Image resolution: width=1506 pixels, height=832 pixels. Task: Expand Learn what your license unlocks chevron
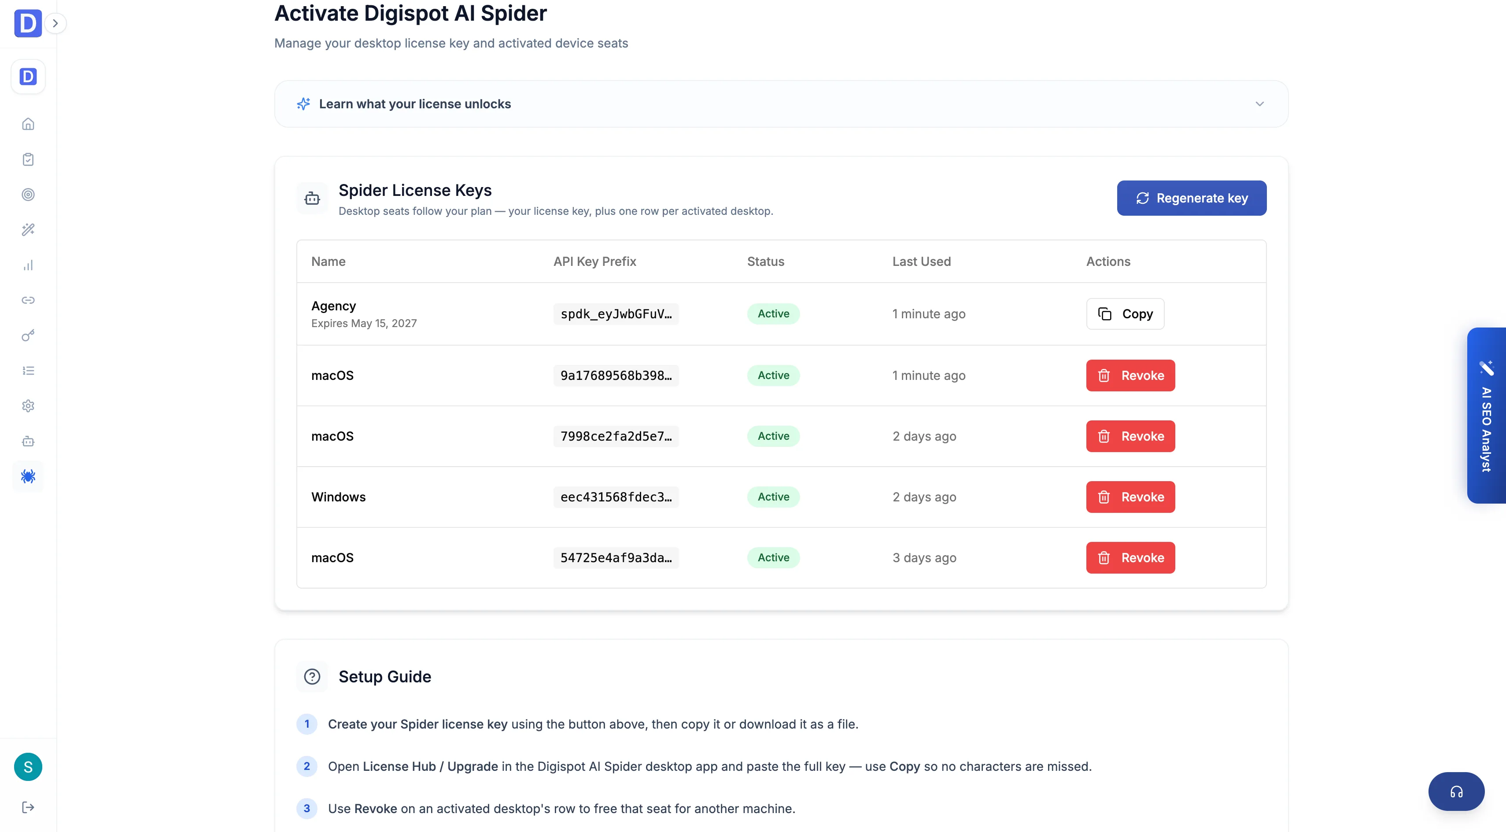1259,104
